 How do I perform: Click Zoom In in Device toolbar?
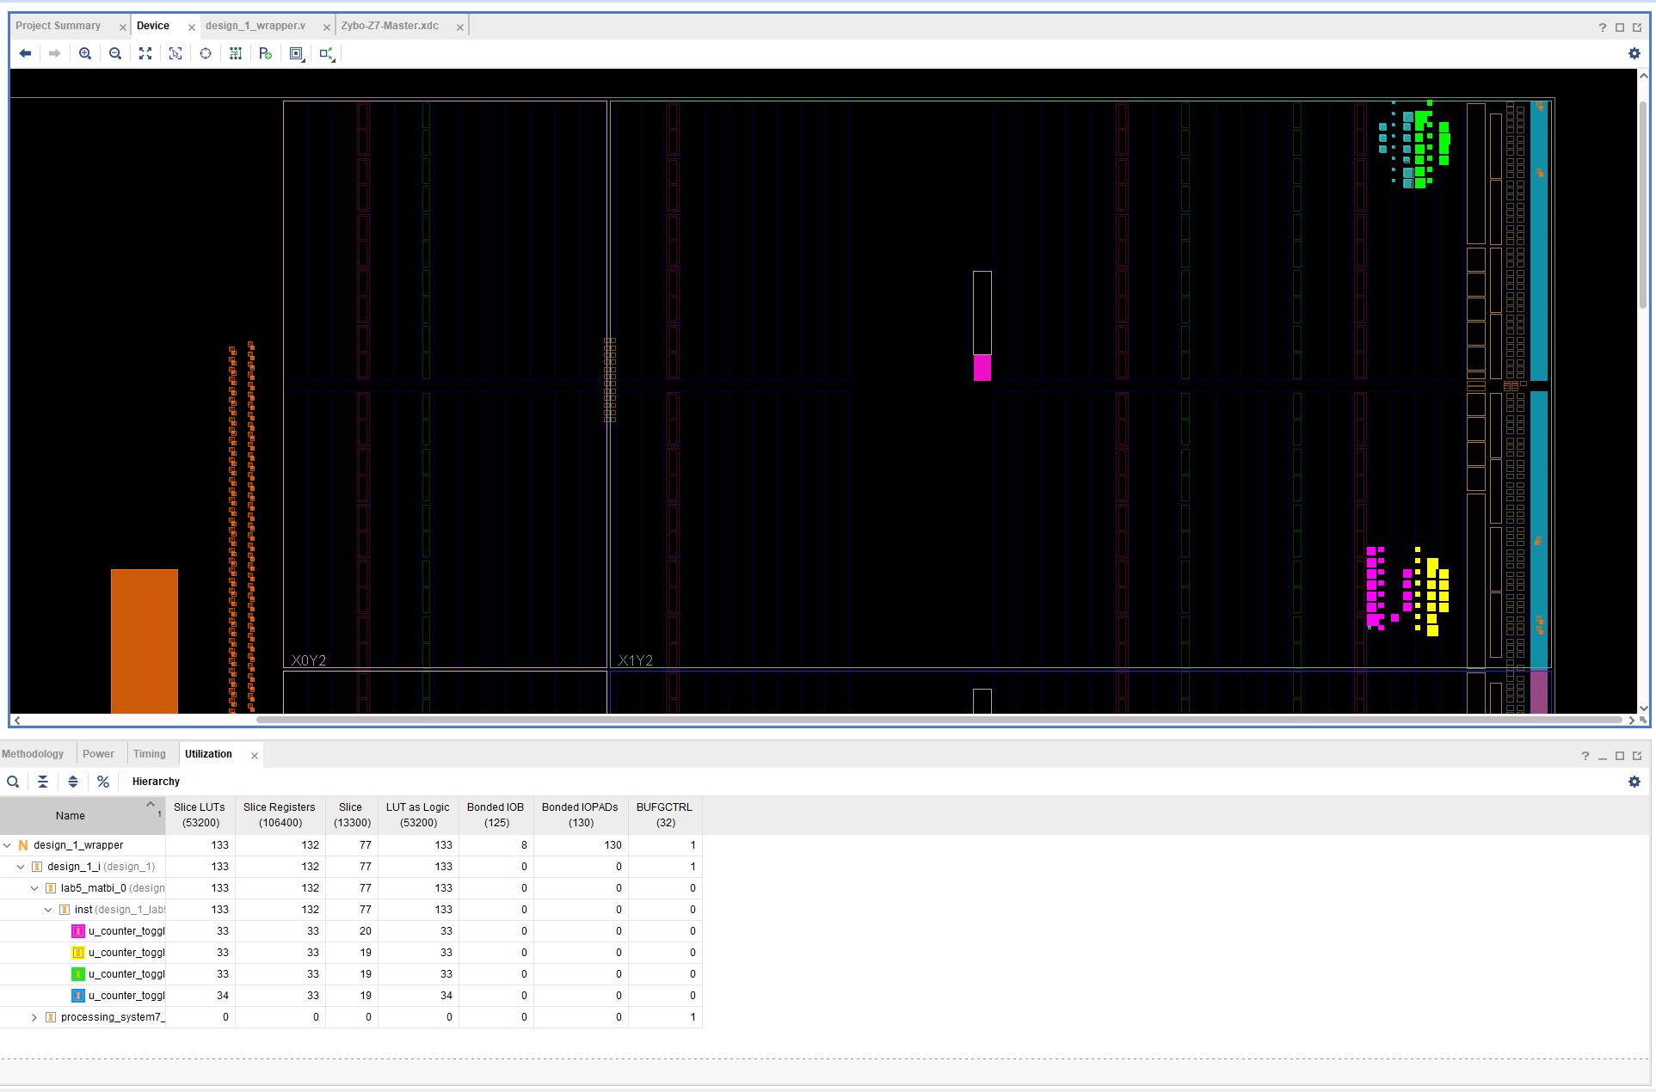[x=85, y=53]
